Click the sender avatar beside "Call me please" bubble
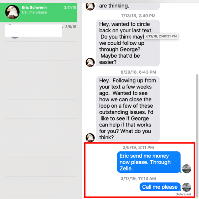Image resolution: width=199 pixels, height=199 pixels. click(x=187, y=187)
